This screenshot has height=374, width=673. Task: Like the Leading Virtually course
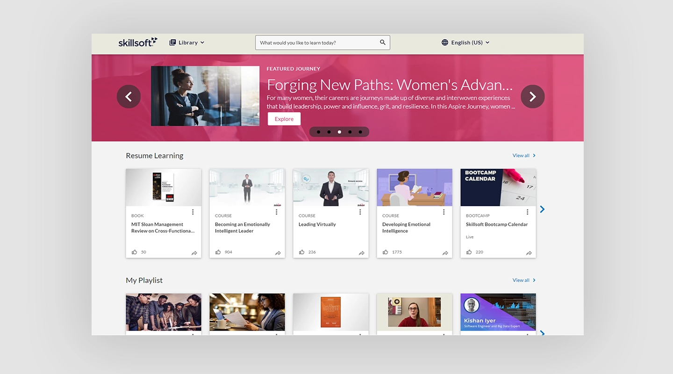[x=302, y=252]
